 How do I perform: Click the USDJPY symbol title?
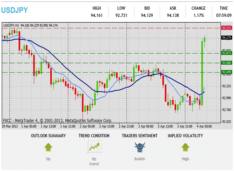pyautogui.click(x=14, y=10)
